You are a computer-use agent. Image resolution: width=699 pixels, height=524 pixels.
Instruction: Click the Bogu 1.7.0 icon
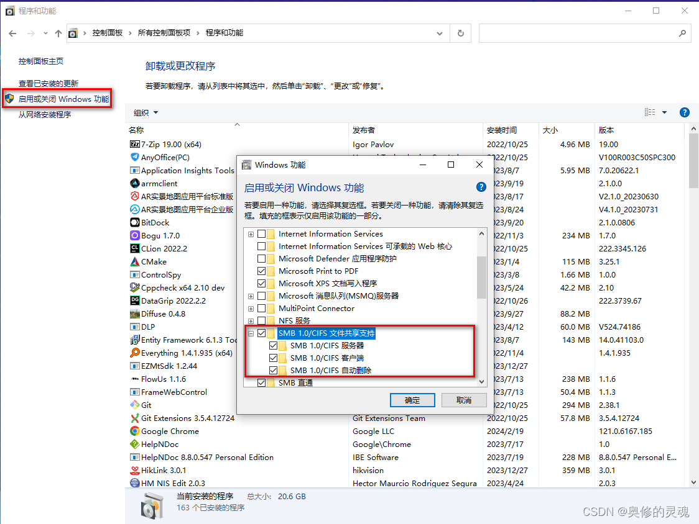pos(134,235)
